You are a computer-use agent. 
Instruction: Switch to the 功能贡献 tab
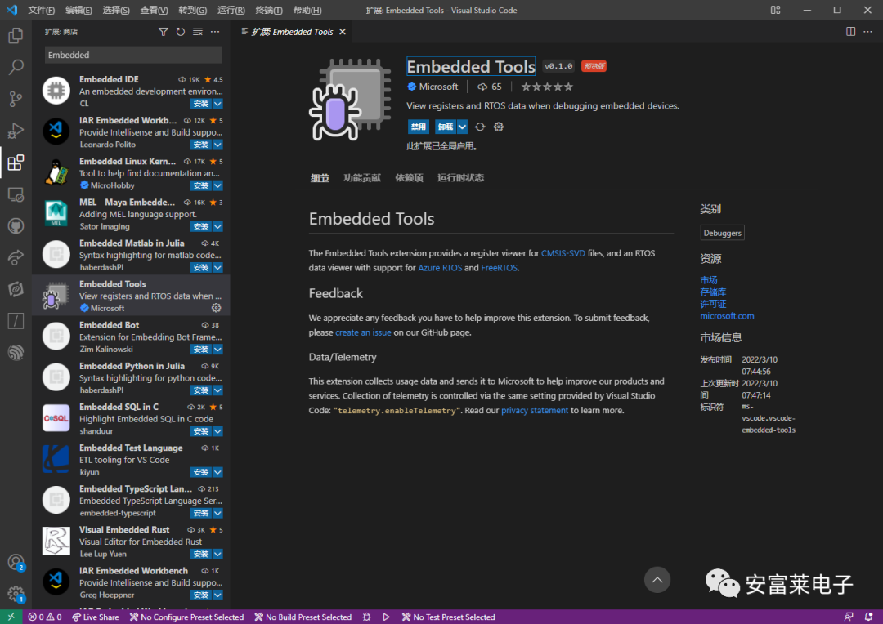(362, 178)
